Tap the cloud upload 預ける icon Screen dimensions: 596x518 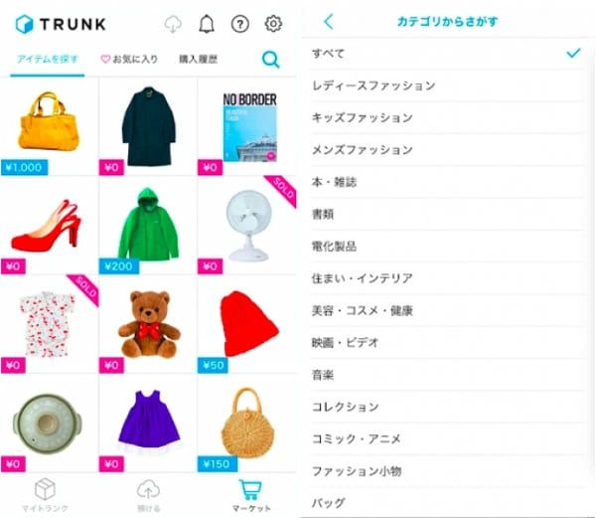coord(148,489)
